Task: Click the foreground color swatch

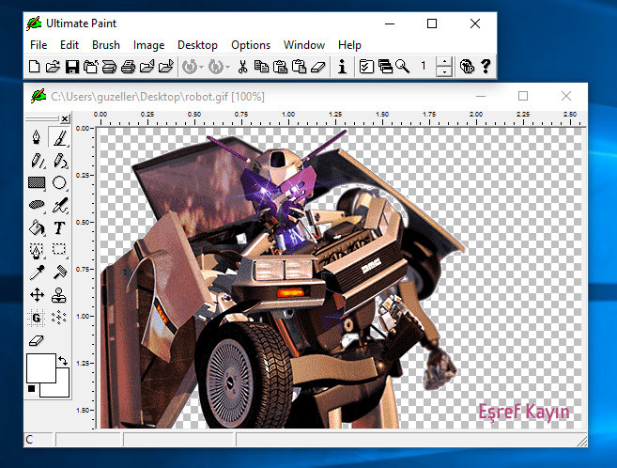Action: pos(41,368)
